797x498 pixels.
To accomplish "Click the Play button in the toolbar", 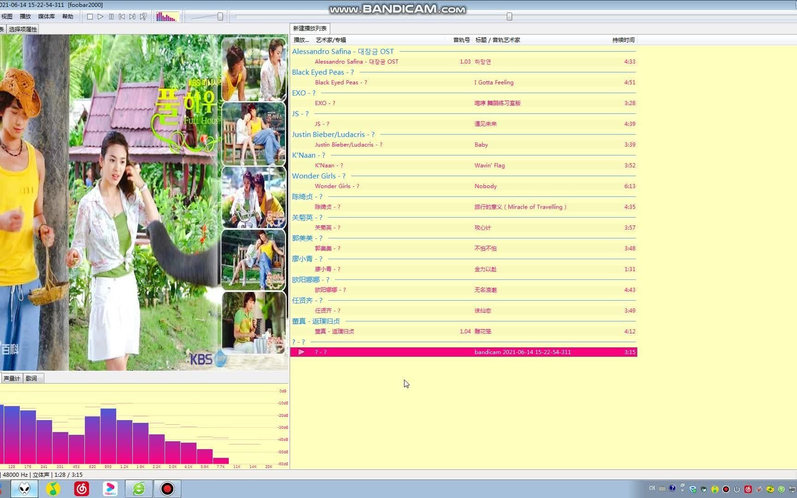I will (x=101, y=17).
